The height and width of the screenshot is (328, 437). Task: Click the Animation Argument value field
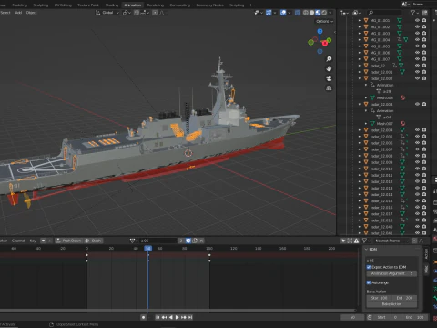pyautogui.click(x=391, y=273)
